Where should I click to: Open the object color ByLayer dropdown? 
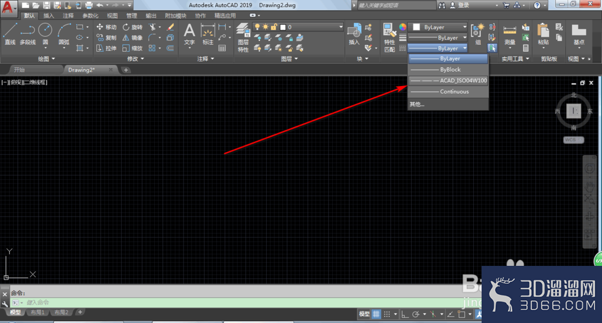438,27
